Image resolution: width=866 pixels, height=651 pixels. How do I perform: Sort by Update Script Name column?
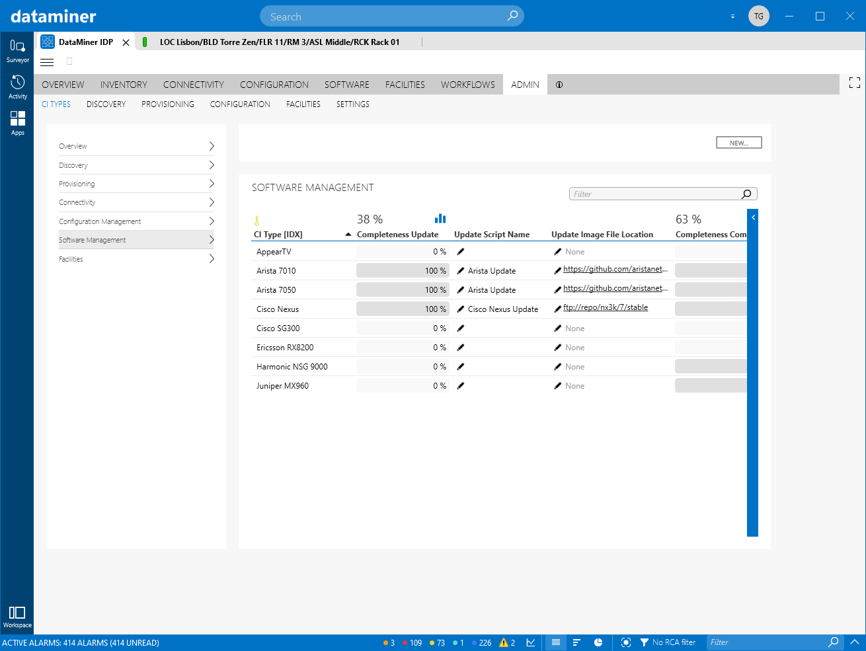[x=492, y=235]
